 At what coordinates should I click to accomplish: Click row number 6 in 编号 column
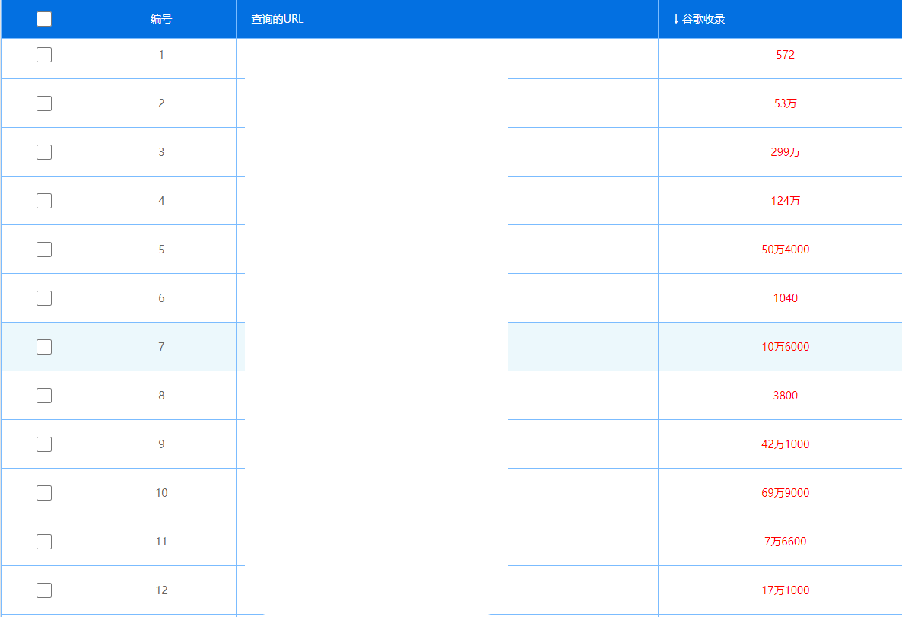161,298
